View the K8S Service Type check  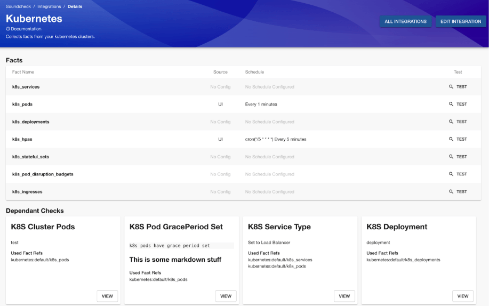click(344, 296)
